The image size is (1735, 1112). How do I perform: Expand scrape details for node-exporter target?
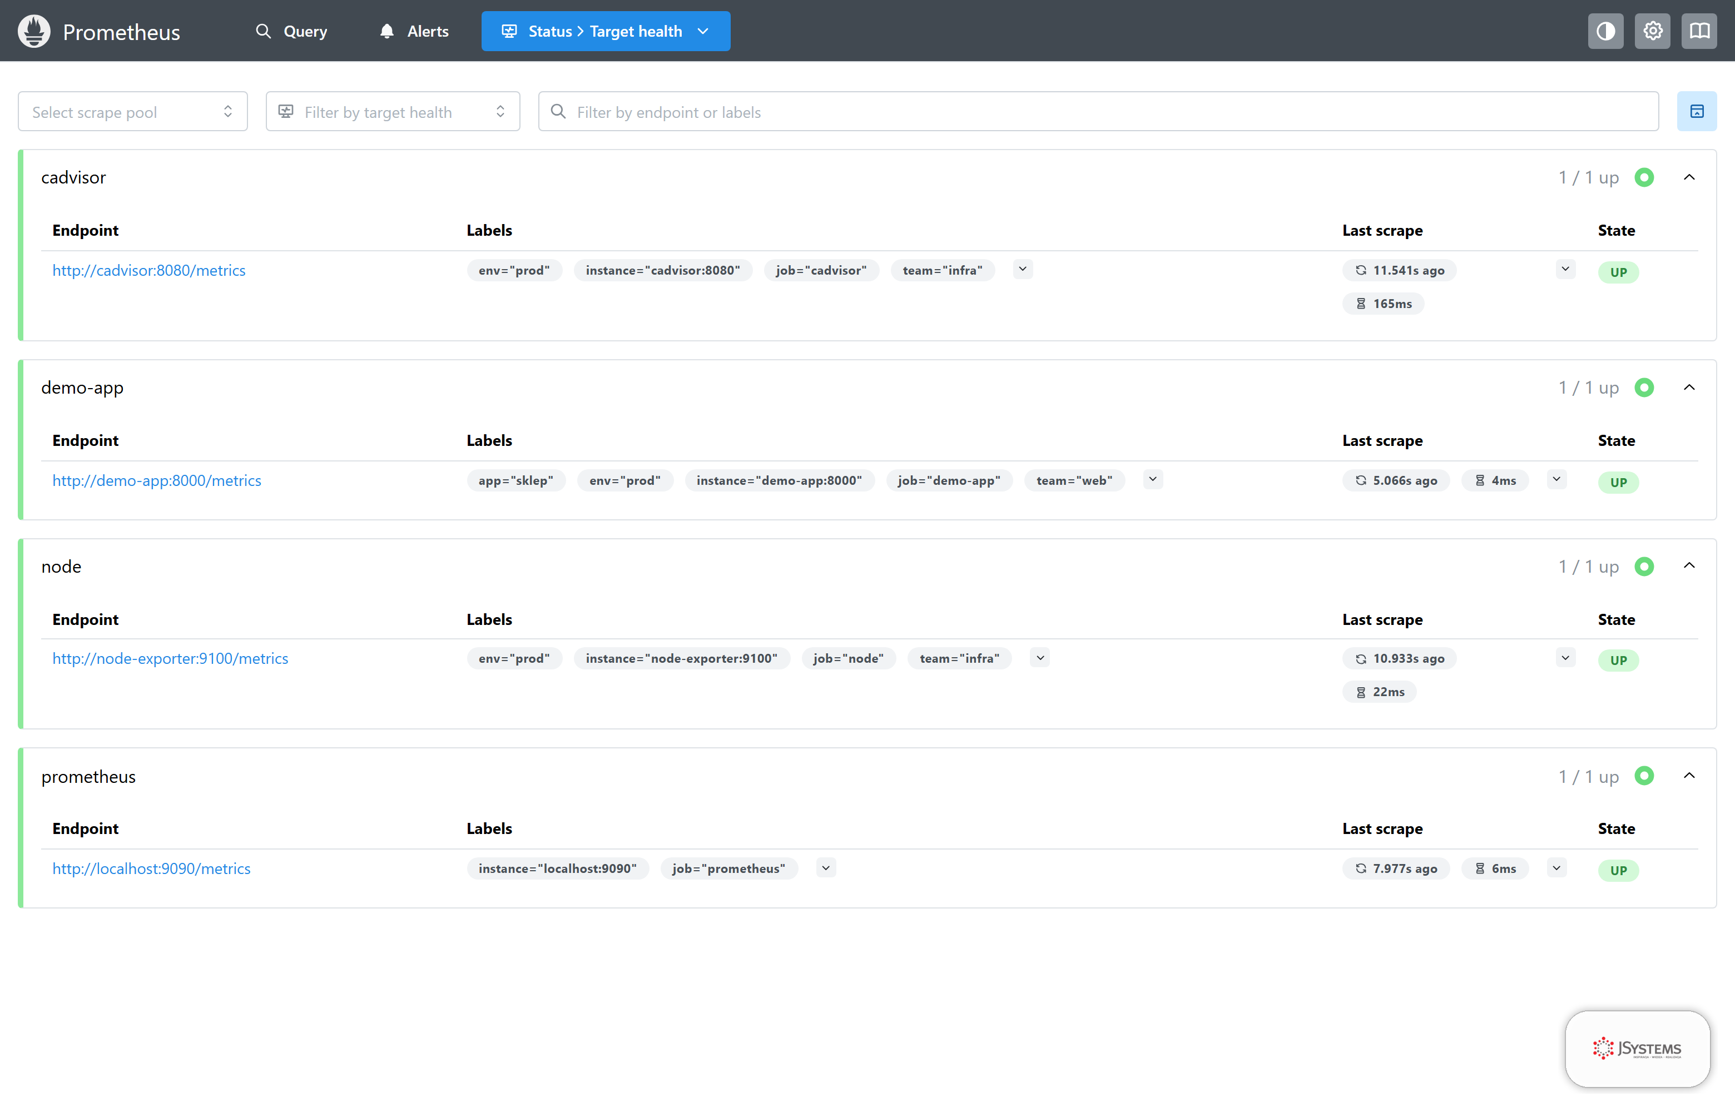1565,658
